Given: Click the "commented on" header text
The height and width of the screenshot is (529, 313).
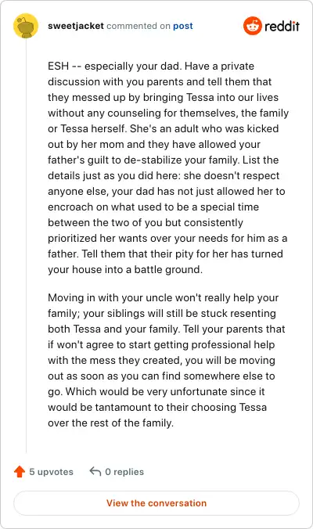Looking at the screenshot, I should click(139, 26).
